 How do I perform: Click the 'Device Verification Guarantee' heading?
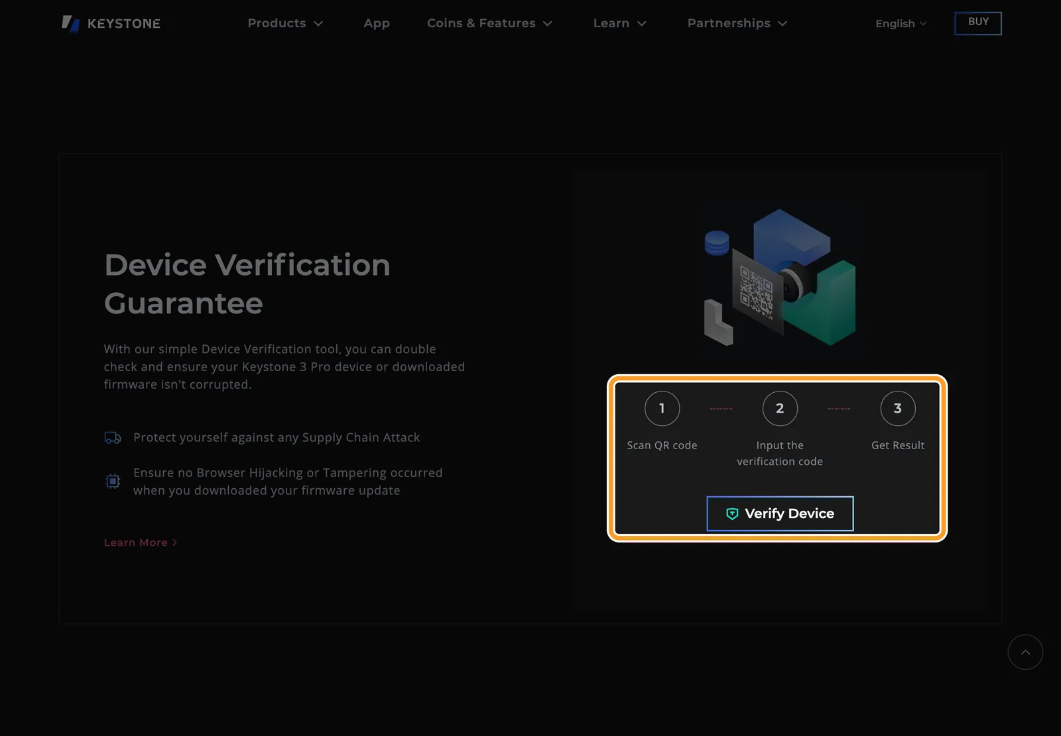247,284
